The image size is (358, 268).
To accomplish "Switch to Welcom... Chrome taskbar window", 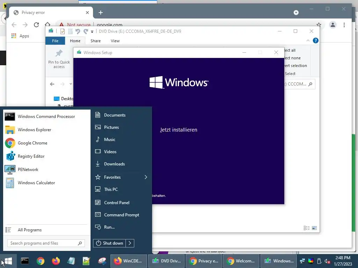I will coord(241,261).
